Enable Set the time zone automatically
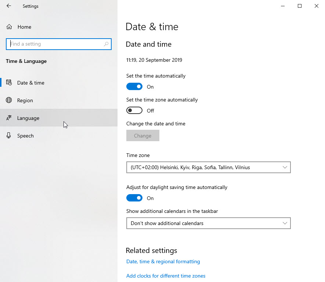The height and width of the screenshot is (282, 325). [134, 111]
